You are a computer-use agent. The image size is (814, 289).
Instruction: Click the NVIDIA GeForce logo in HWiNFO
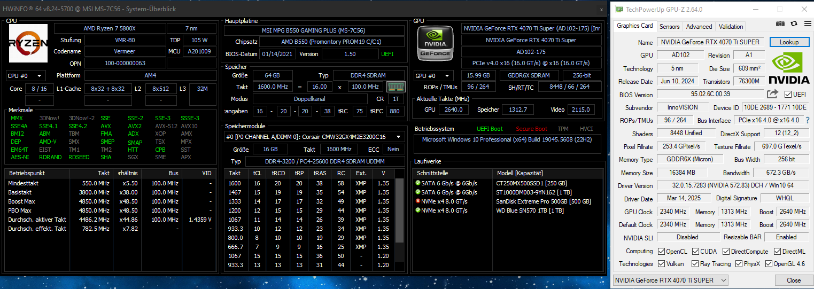(436, 44)
